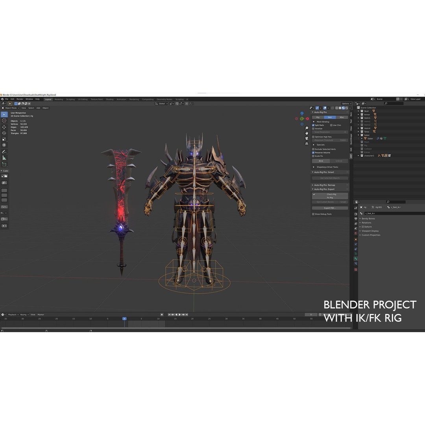Select wireframe viewport shading

(x=337, y=108)
